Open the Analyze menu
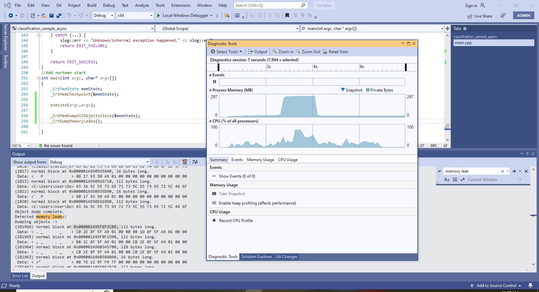 pos(142,5)
